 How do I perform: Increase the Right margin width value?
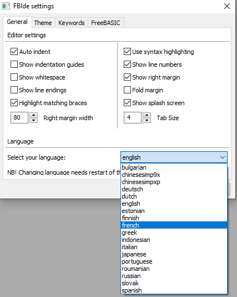34,115
